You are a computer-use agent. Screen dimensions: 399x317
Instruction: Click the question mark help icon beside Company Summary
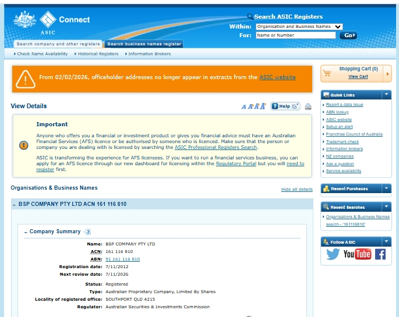[88, 231]
